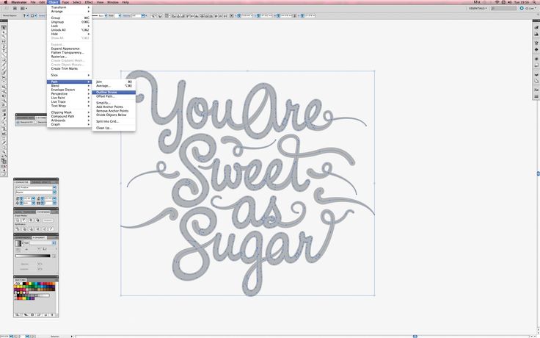Open the Essentials workspace switcher
Image resolution: width=540 pixels, height=338 pixels.
(478, 8)
